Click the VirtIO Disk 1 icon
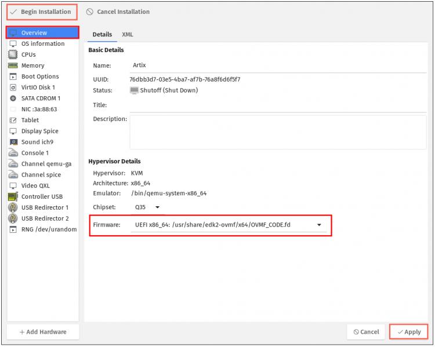 [13, 87]
